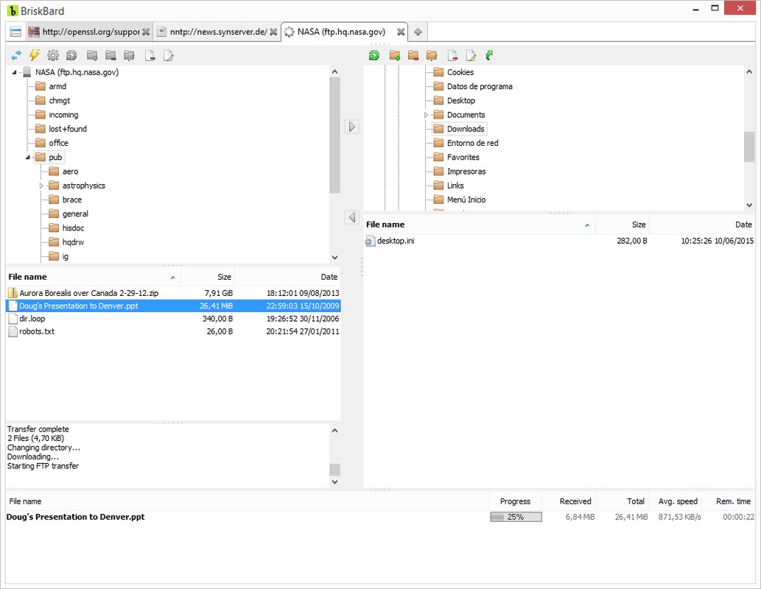Sort remote files by Date header
The height and width of the screenshot is (589, 761).
[x=287, y=277]
